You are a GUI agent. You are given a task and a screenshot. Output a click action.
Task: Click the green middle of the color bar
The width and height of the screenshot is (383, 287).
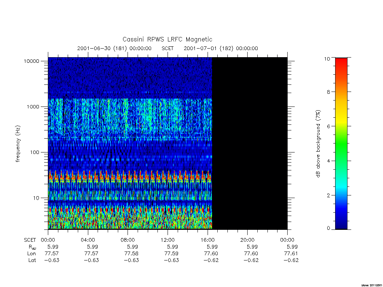point(341,144)
